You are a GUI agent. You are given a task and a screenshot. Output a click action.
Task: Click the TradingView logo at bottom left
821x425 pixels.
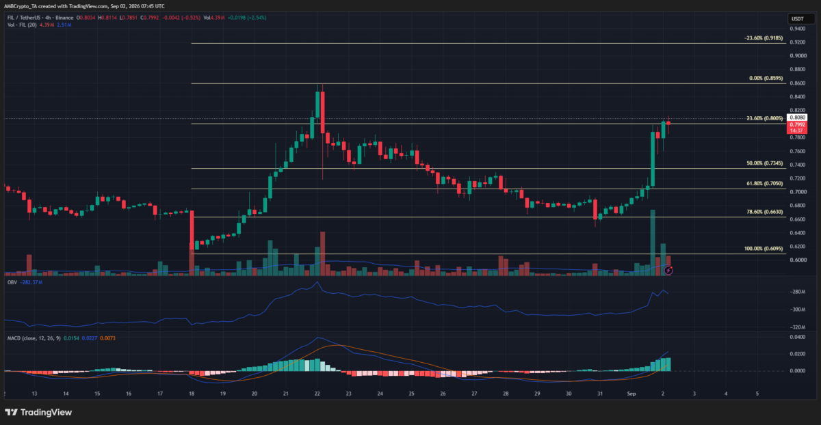(x=38, y=412)
